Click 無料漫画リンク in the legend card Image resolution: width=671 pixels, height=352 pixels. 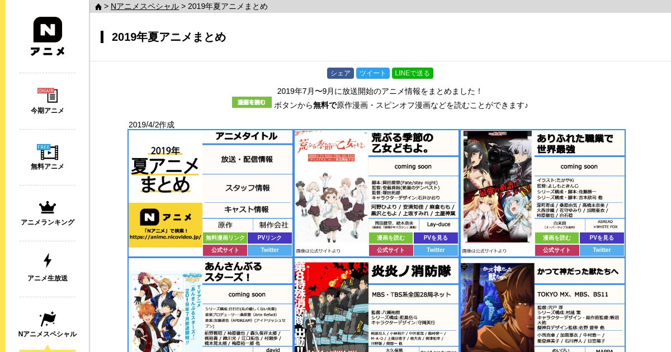[x=225, y=238]
